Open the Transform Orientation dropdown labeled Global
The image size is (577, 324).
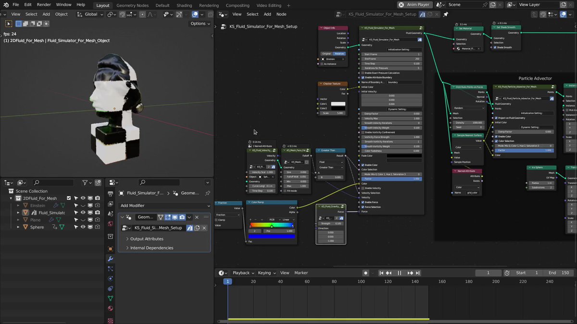pos(90,14)
